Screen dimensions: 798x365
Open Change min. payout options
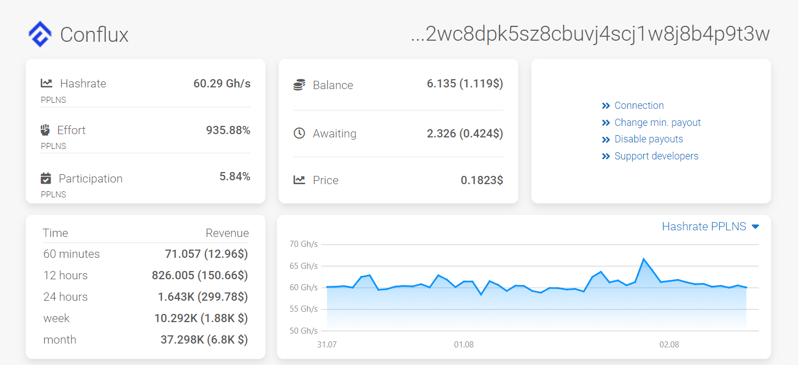coord(658,122)
